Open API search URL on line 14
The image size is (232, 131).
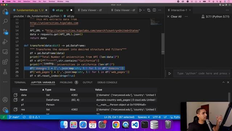point(92,31)
